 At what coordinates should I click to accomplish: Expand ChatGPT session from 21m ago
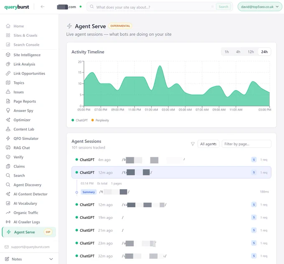click(171, 230)
